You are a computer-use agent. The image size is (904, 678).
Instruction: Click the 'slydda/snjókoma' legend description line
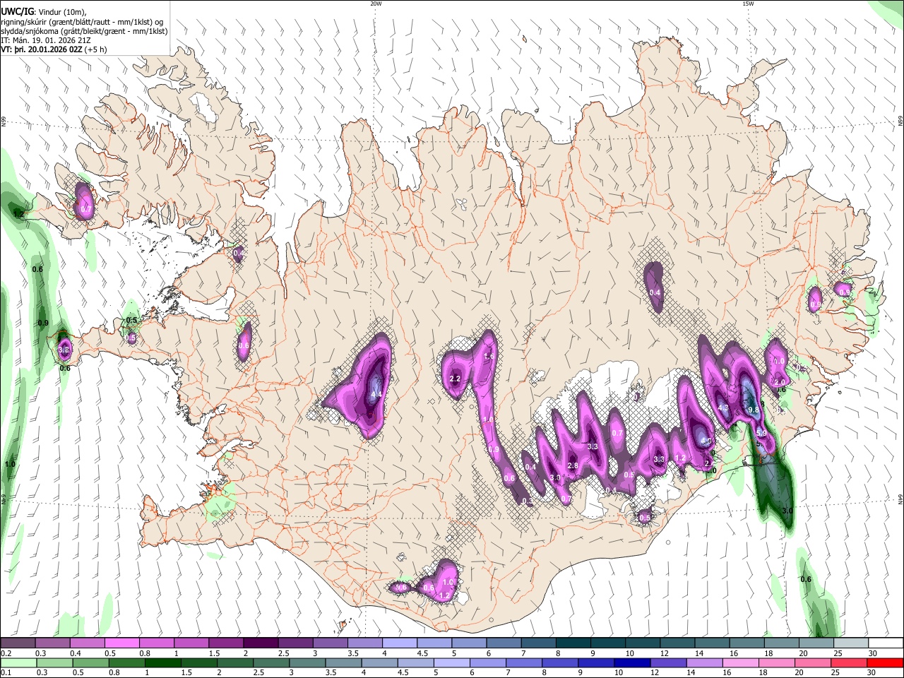[84, 31]
